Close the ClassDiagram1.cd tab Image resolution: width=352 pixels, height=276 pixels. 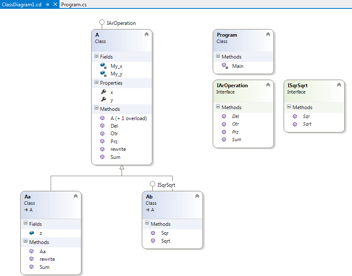tap(55, 4)
